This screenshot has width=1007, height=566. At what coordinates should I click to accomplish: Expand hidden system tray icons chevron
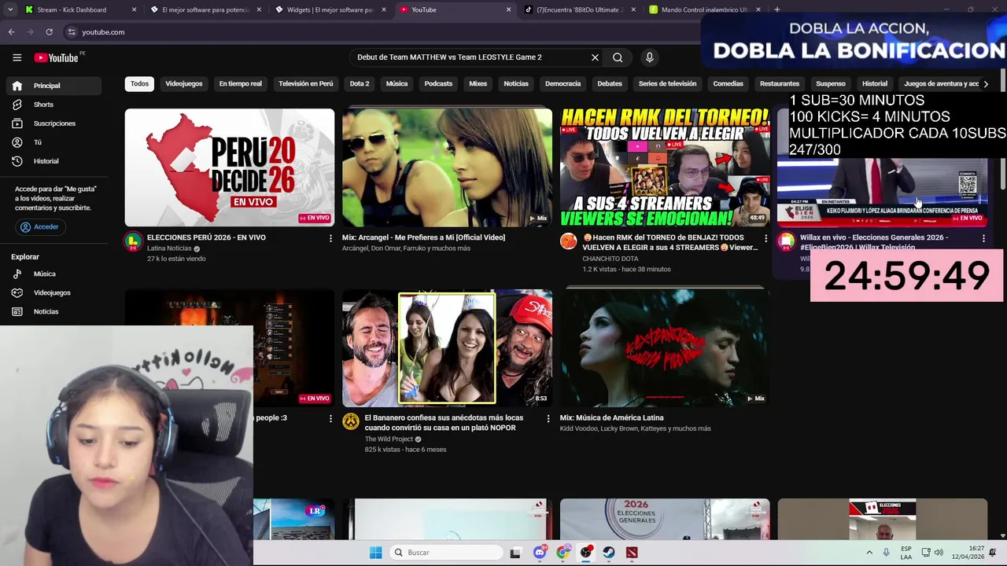(x=869, y=553)
